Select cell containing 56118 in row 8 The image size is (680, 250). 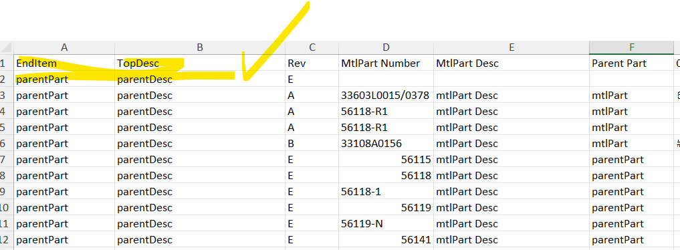tap(386, 176)
